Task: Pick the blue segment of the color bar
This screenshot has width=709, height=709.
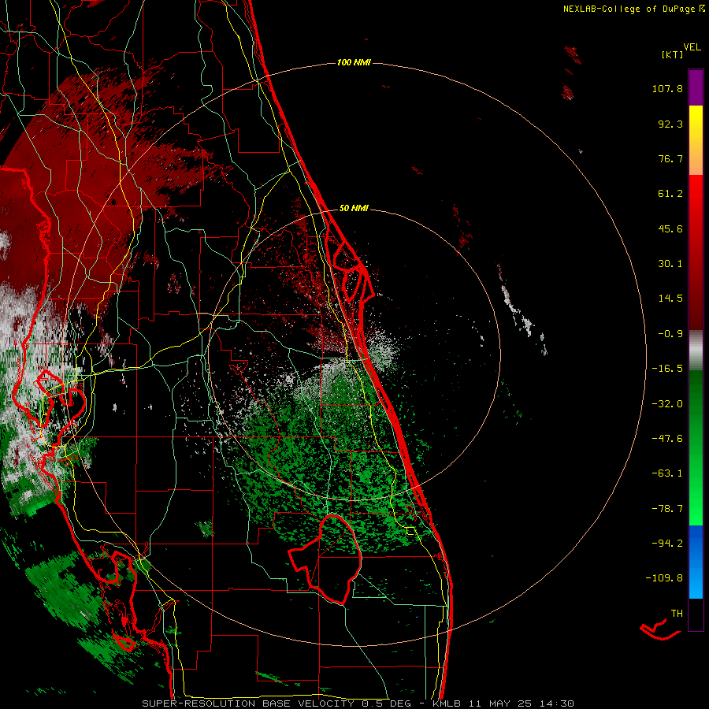Action: pos(696,562)
